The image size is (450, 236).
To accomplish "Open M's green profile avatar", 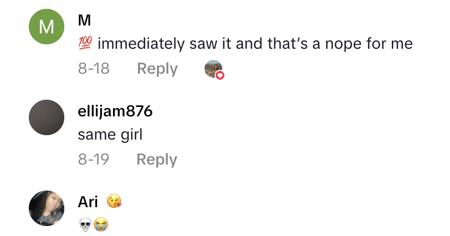I will pos(47,27).
